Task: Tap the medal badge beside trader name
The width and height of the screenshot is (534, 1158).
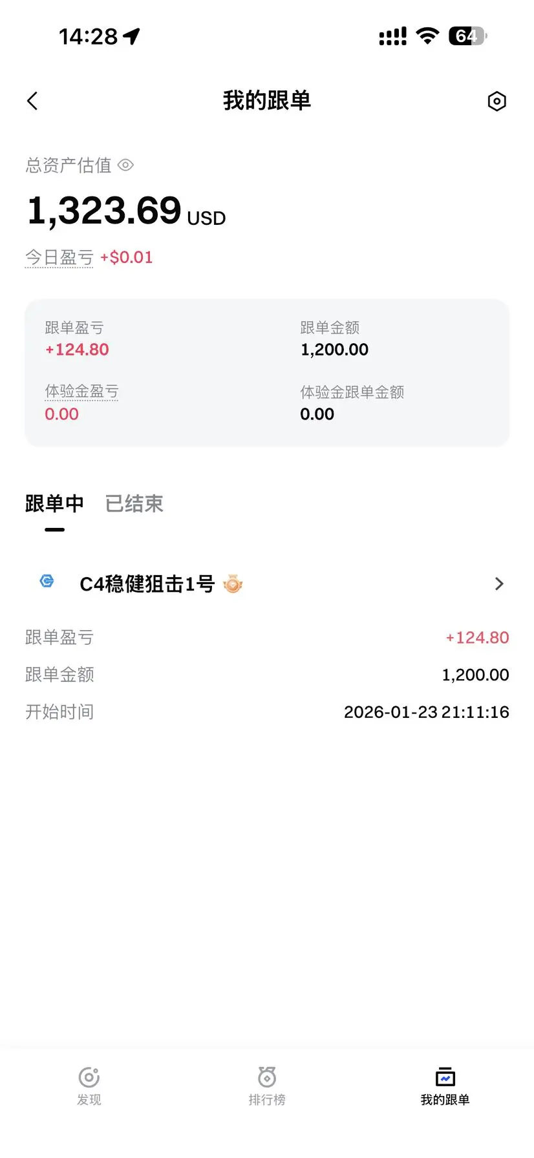Action: click(233, 584)
